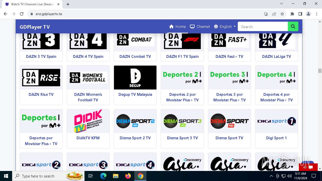
Task: Select the Diema Sport 2 HD logo
Action: tap(135, 121)
